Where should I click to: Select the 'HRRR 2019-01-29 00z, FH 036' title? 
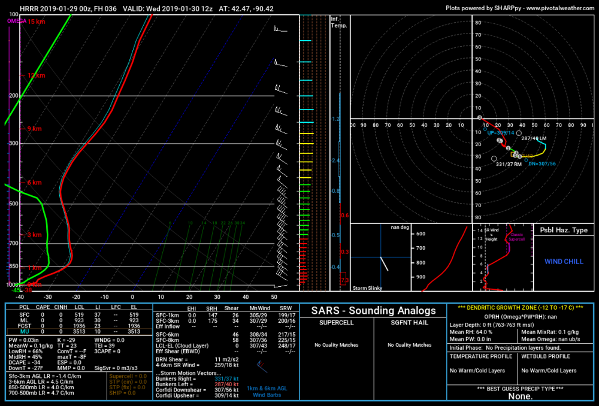click(68, 8)
